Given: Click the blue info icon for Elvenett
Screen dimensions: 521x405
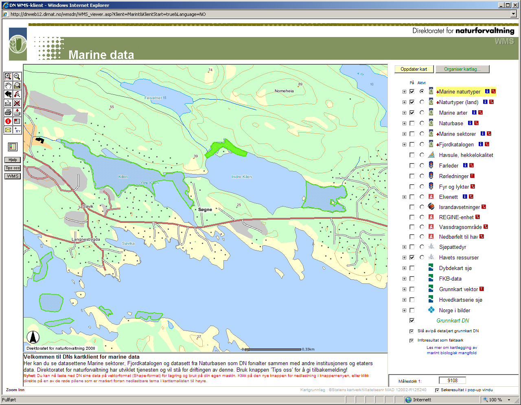Looking at the screenshot, I should (465, 197).
